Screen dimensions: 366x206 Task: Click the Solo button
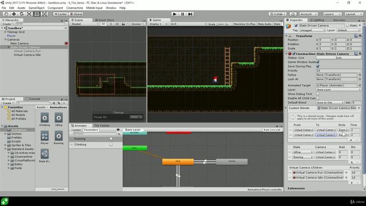click(x=339, y=58)
